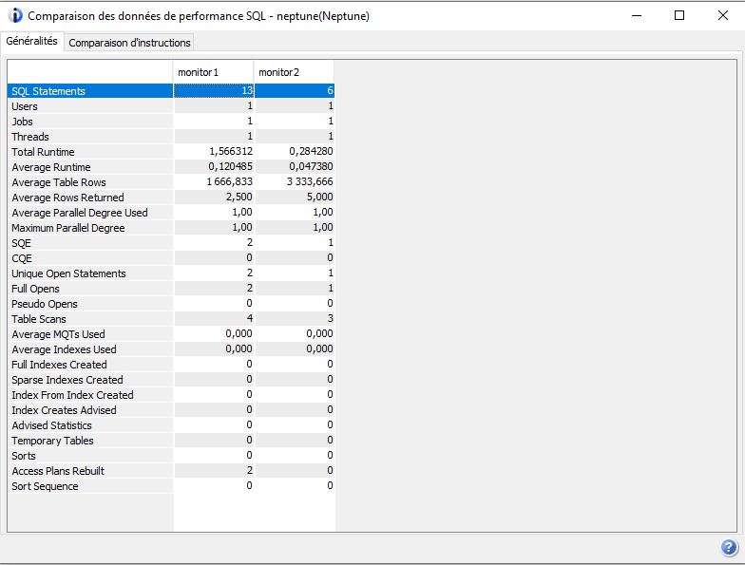The width and height of the screenshot is (745, 565).
Task: Select Average Indexes Used row
Action: click(90, 349)
